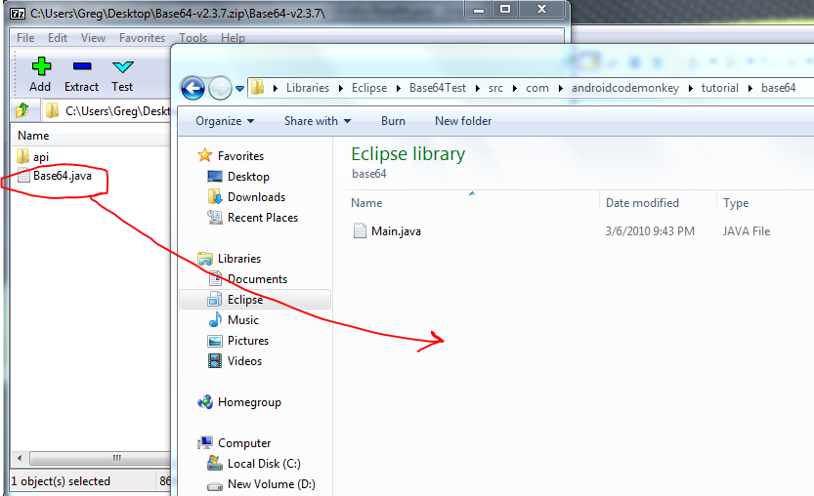Select Desktop in navigation pane
Image resolution: width=814 pixels, height=496 pixels.
click(x=248, y=177)
